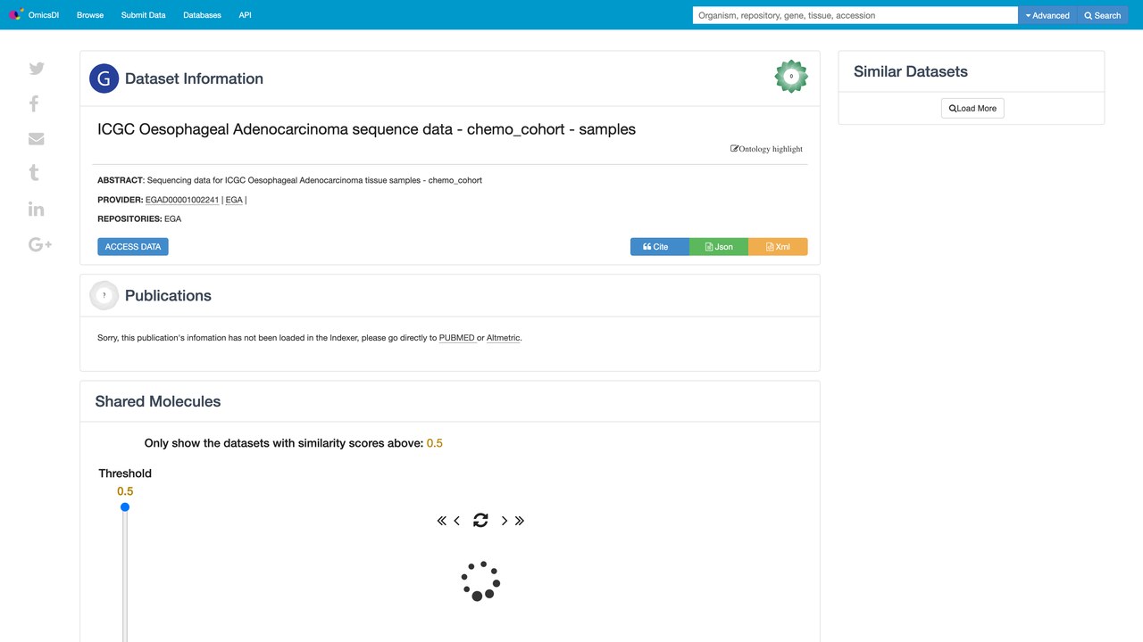Follow the PUBMED link
This screenshot has width=1143, height=642.
point(456,338)
